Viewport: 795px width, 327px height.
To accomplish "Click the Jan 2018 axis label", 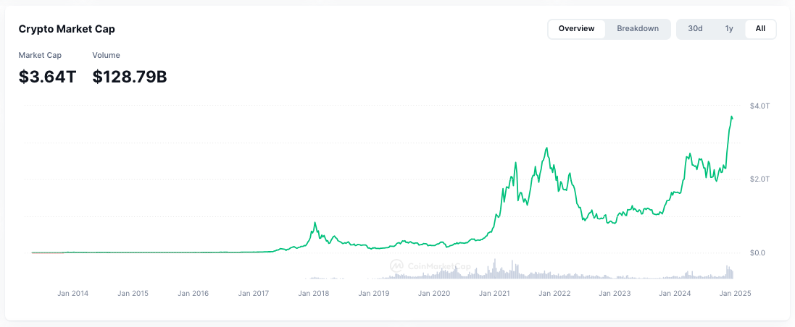I will [313, 293].
